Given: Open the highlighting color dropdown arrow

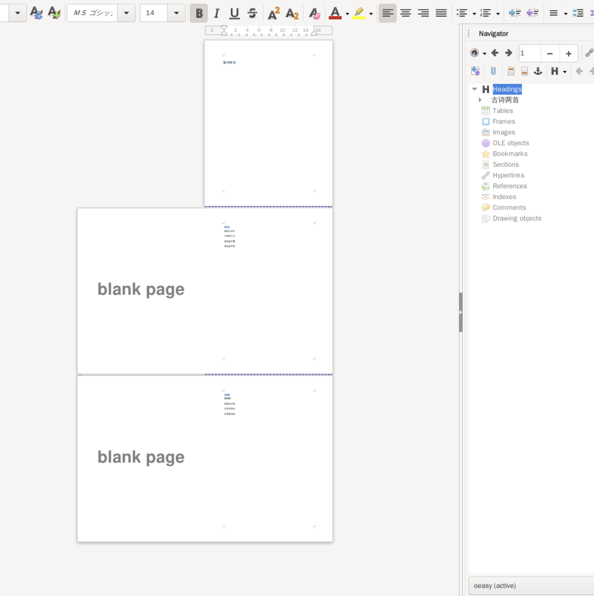Looking at the screenshot, I should 371,14.
